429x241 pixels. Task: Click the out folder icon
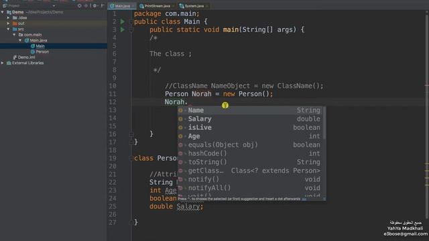point(15,23)
